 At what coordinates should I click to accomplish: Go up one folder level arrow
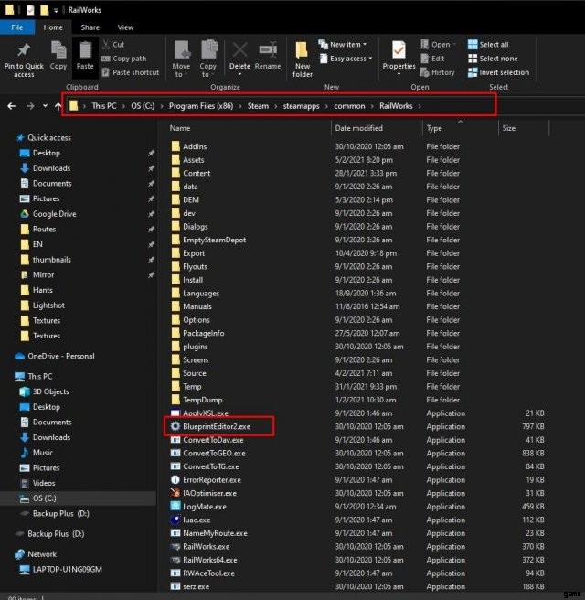point(58,106)
